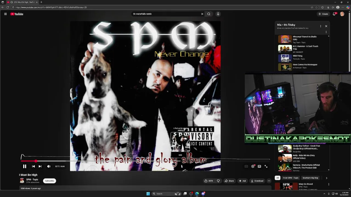This screenshot has width=351, height=197.
Task: Open the YouTube guide hamburger menu
Action: pos(5,14)
